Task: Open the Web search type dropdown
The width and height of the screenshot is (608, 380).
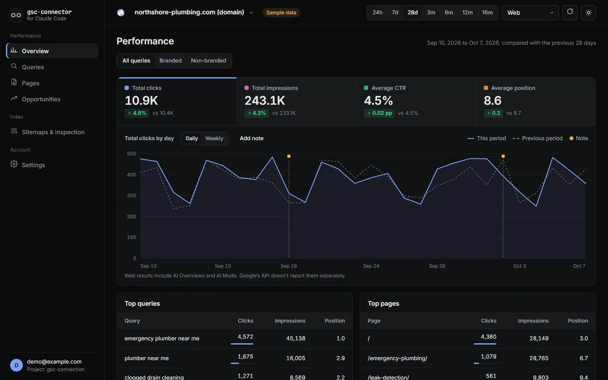Action: coord(530,13)
